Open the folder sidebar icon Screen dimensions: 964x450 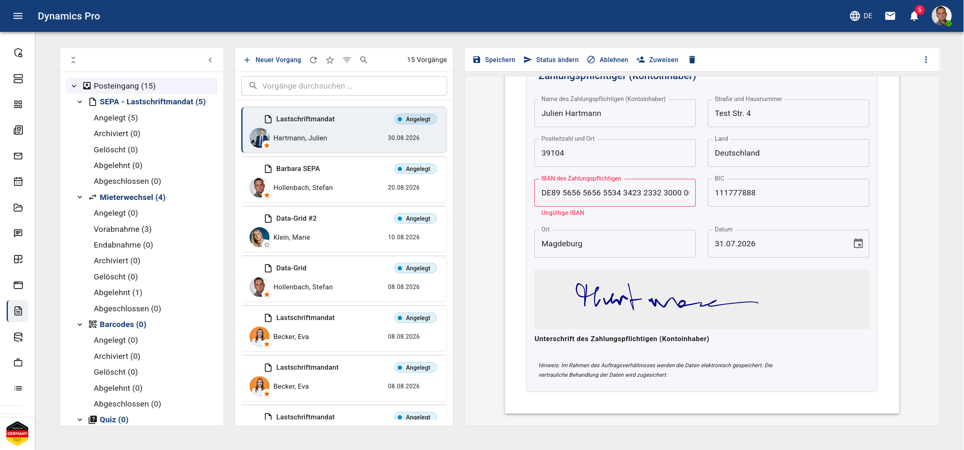(18, 207)
